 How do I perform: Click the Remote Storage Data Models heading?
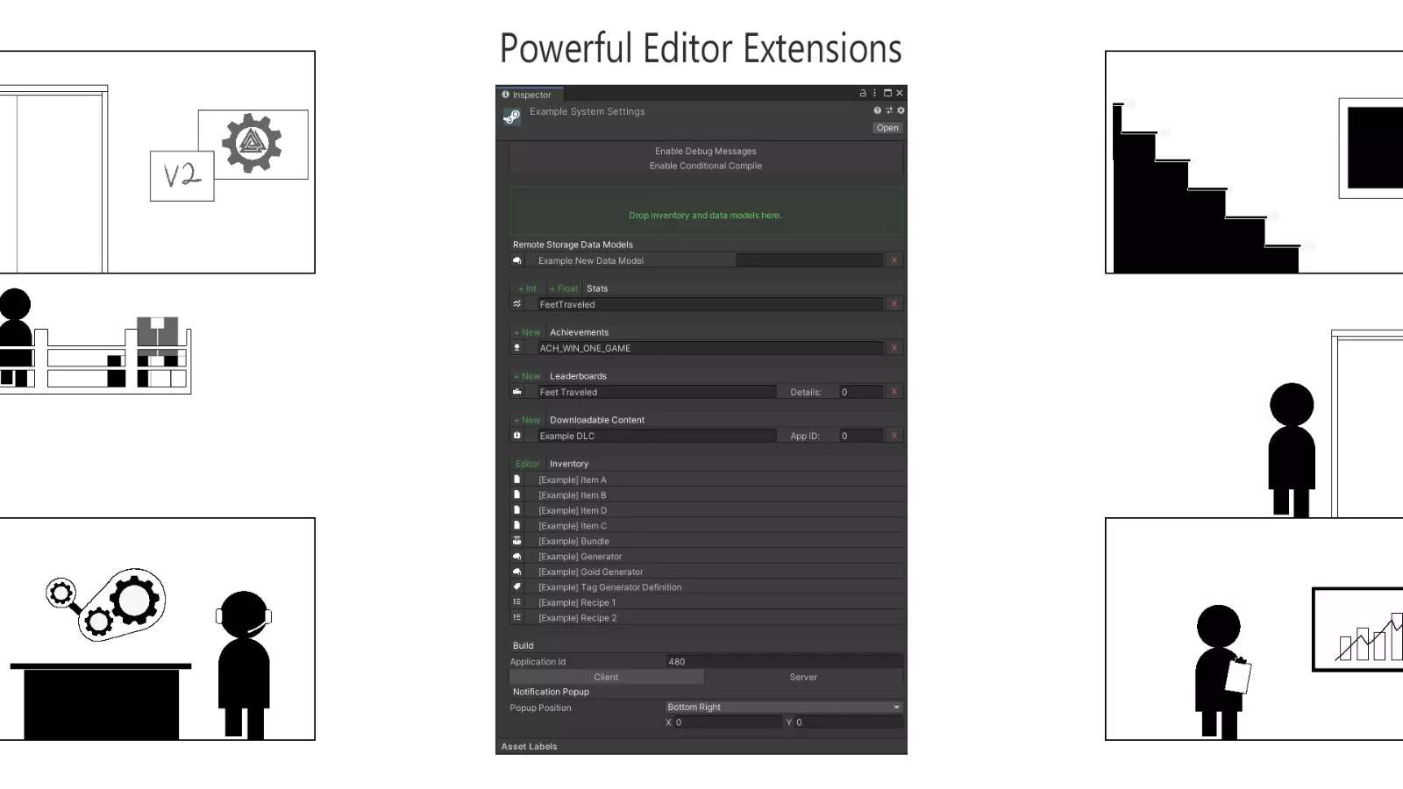573,245
